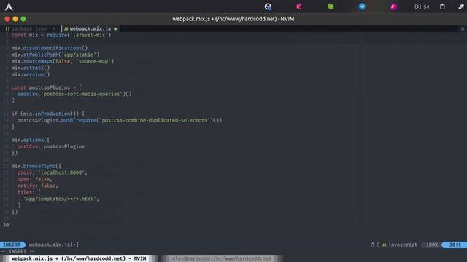The image size is (467, 262).
Task: Click the green maximize window button
Action: tap(23, 19)
